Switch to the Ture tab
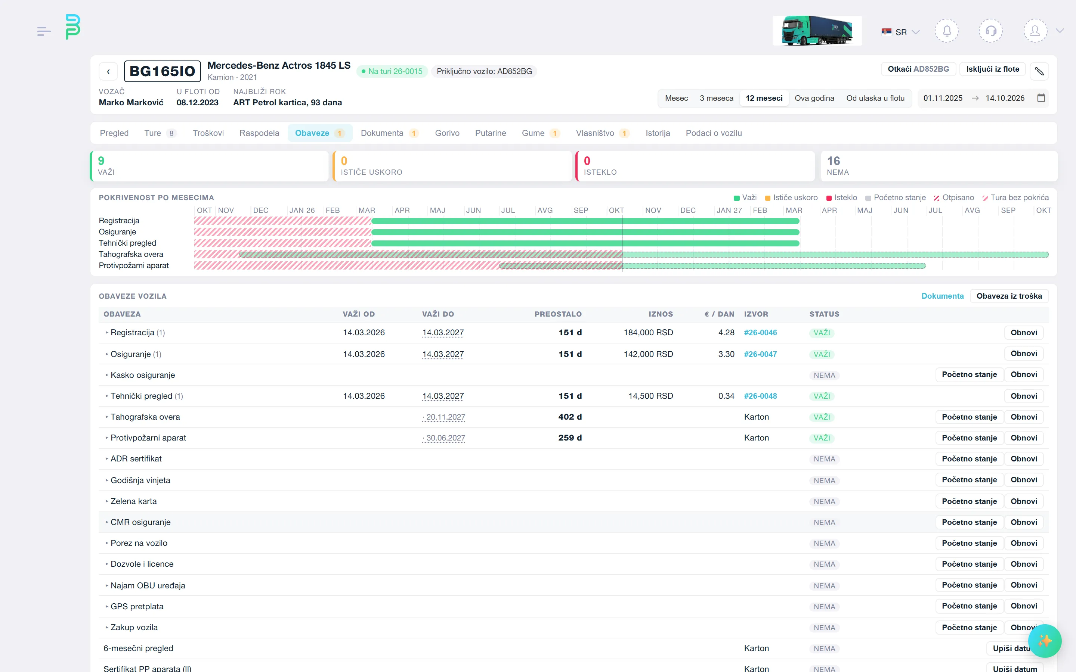This screenshot has width=1076, height=672. click(x=160, y=133)
